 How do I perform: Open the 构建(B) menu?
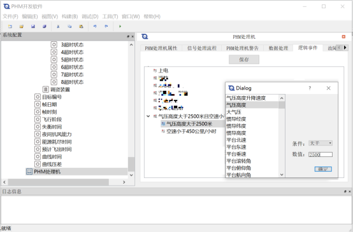click(70, 17)
